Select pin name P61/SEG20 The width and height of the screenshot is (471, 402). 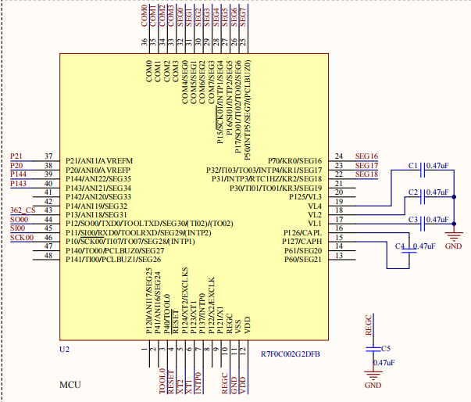tap(303, 251)
